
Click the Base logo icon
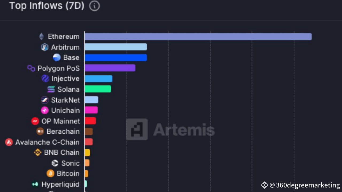pyautogui.click(x=57, y=57)
